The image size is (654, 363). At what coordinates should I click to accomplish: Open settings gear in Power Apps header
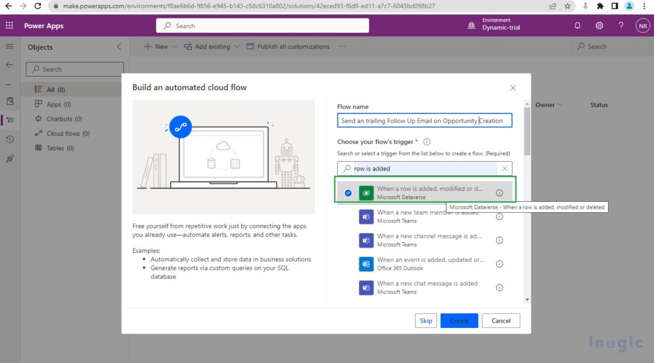pos(599,26)
